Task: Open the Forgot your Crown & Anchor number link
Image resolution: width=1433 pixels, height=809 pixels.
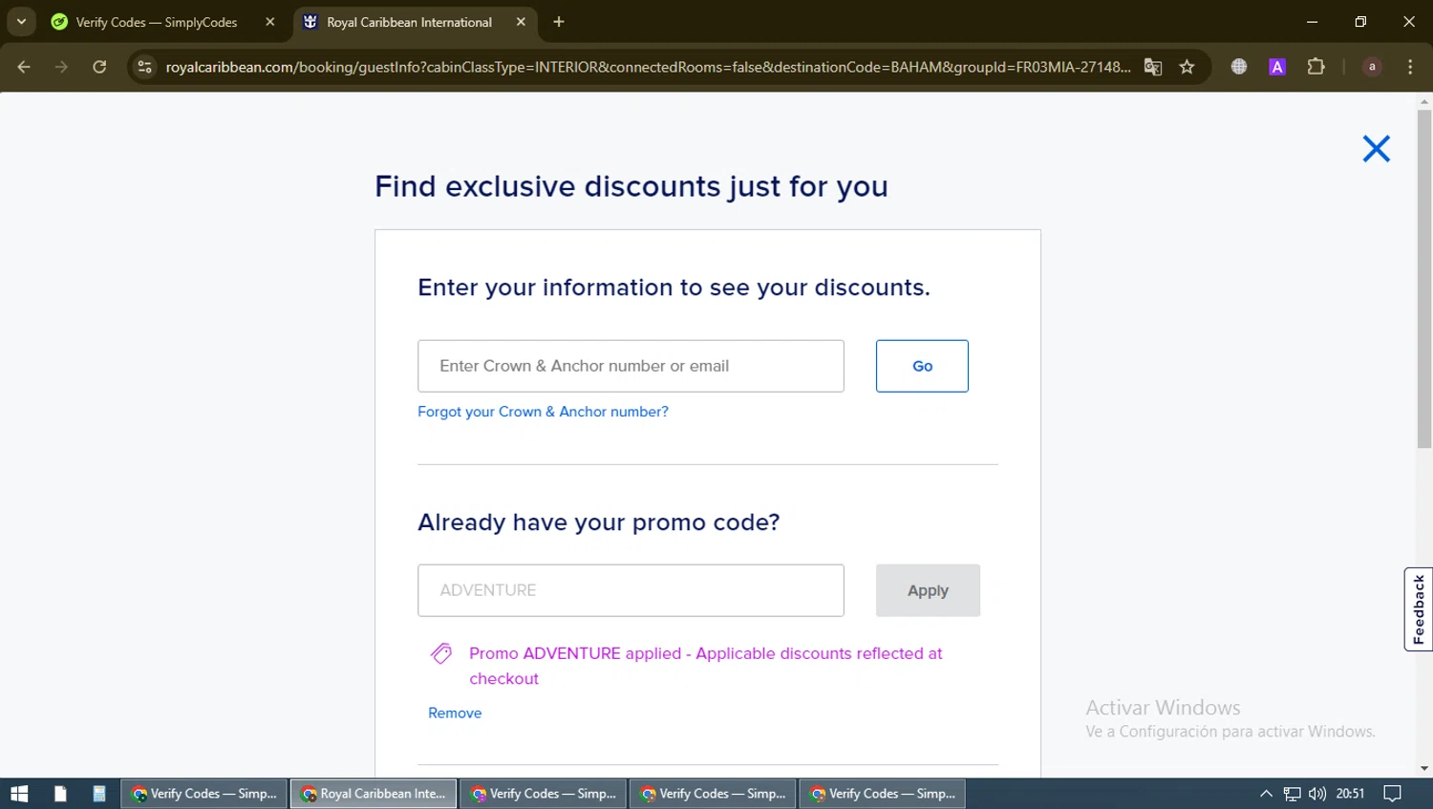Action: 543,412
